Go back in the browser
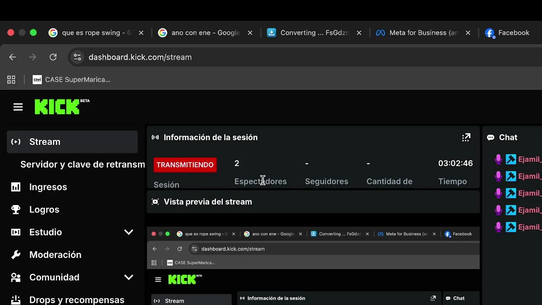The width and height of the screenshot is (542, 305). [12, 57]
